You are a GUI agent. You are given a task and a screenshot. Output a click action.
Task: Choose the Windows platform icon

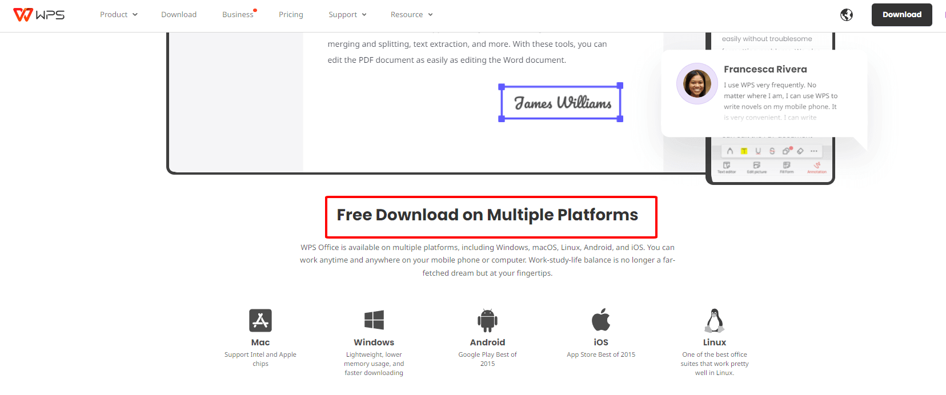pos(374,320)
